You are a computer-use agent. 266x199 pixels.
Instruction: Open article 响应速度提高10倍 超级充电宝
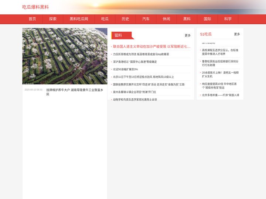(219, 85)
